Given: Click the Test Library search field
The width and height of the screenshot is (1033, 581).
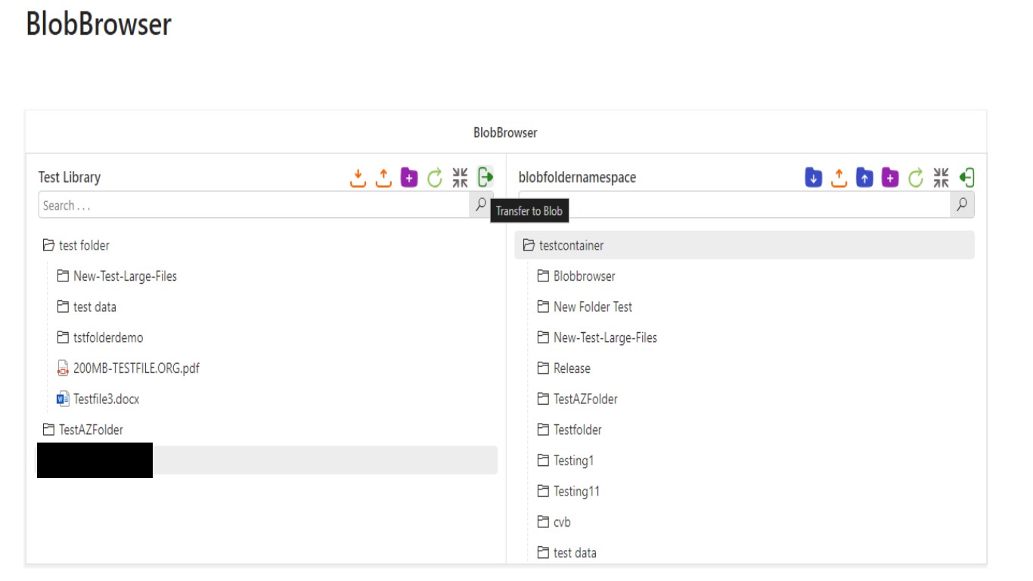Looking at the screenshot, I should coord(254,205).
